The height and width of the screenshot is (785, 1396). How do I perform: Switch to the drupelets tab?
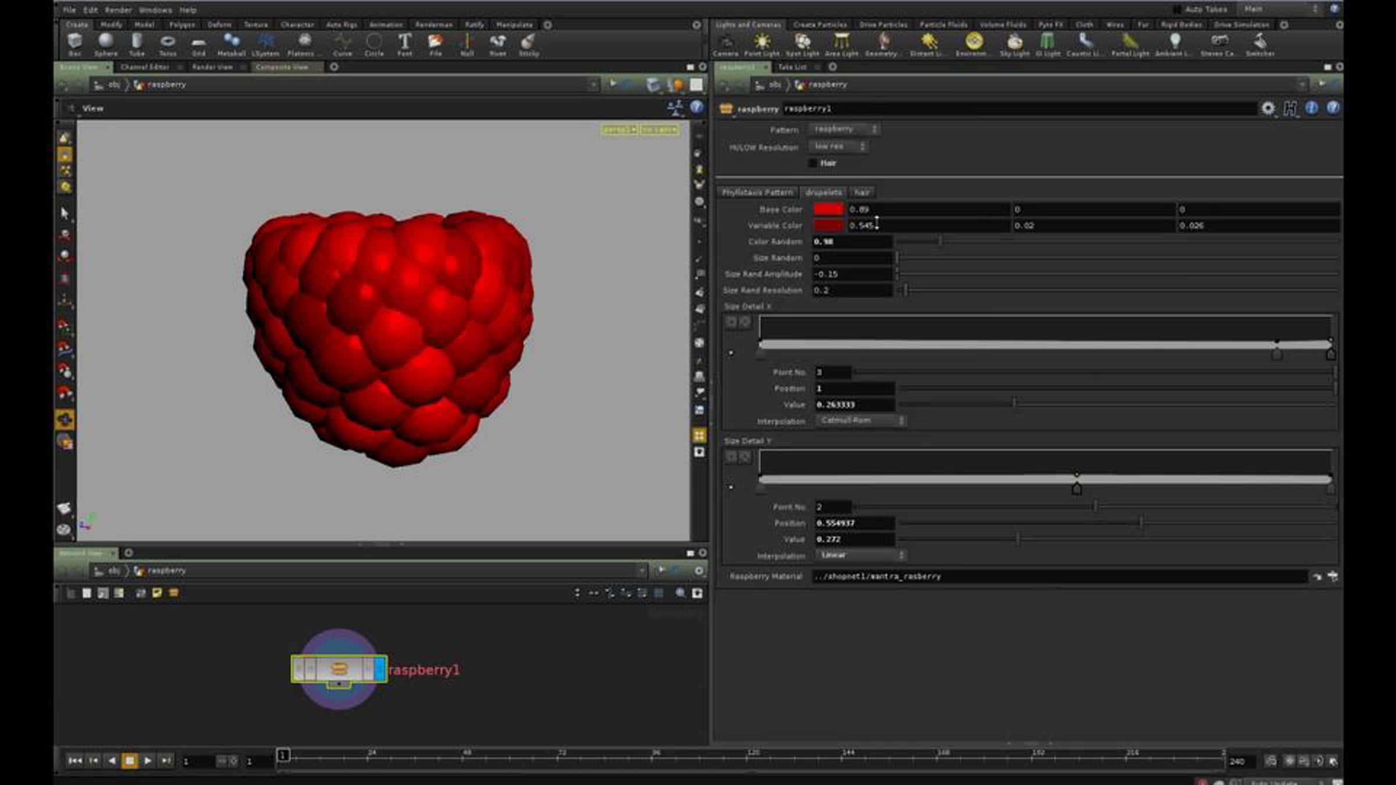(824, 192)
